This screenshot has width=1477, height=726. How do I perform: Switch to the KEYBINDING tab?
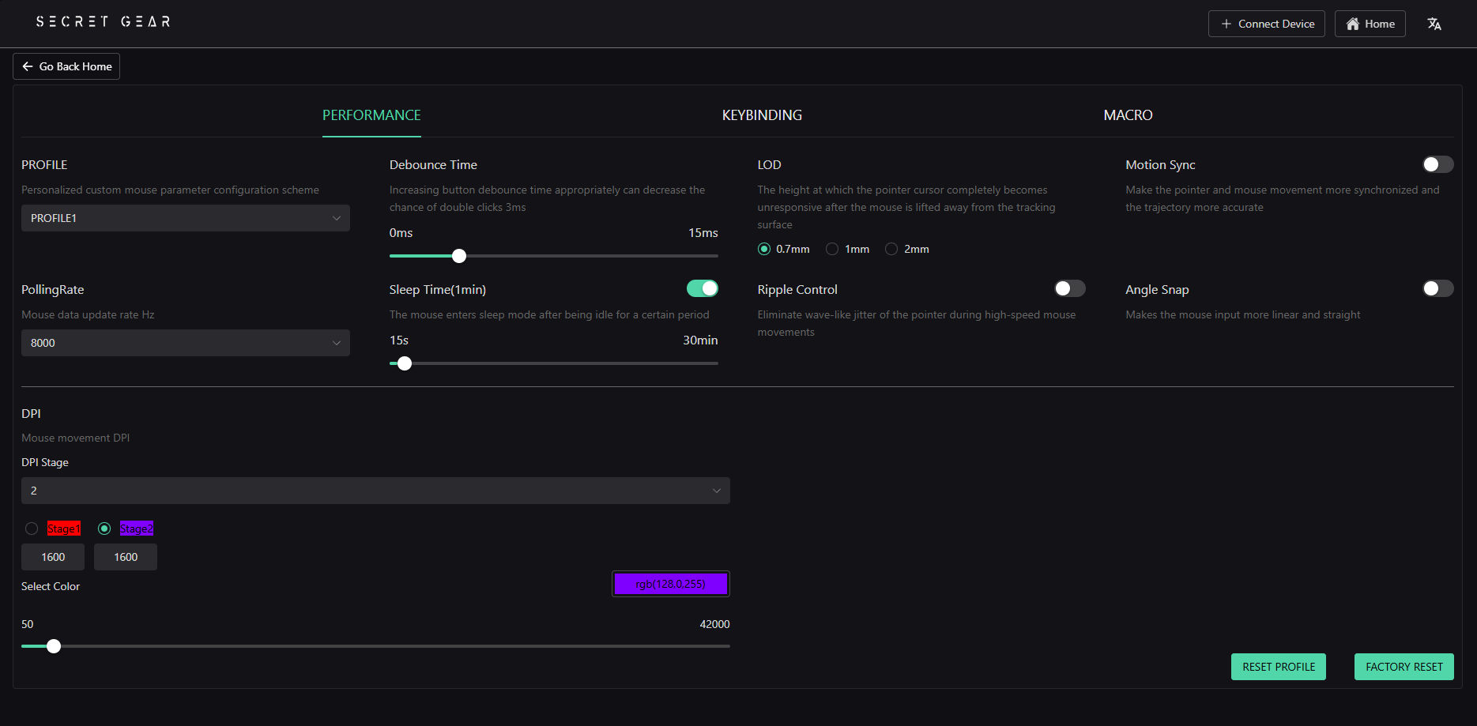click(x=762, y=115)
